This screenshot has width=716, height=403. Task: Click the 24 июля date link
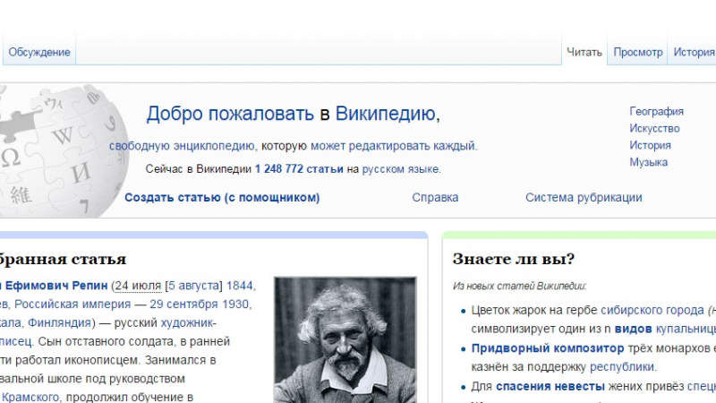(x=138, y=286)
